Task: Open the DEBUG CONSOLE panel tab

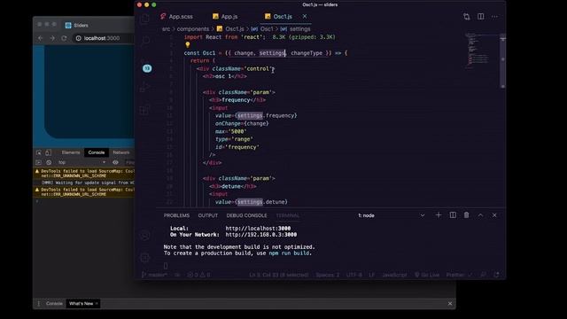Action: pos(246,215)
